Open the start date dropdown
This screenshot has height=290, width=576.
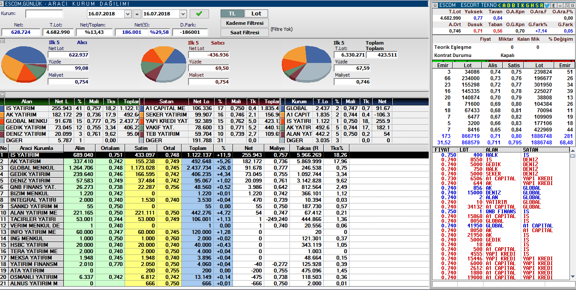(x=128, y=14)
